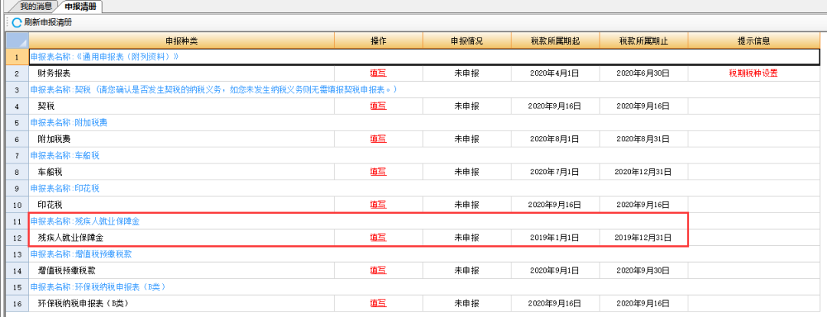The height and width of the screenshot is (317, 827).
Task: Click the refresh icon beside 刷新申报清册
Action: coord(17,23)
